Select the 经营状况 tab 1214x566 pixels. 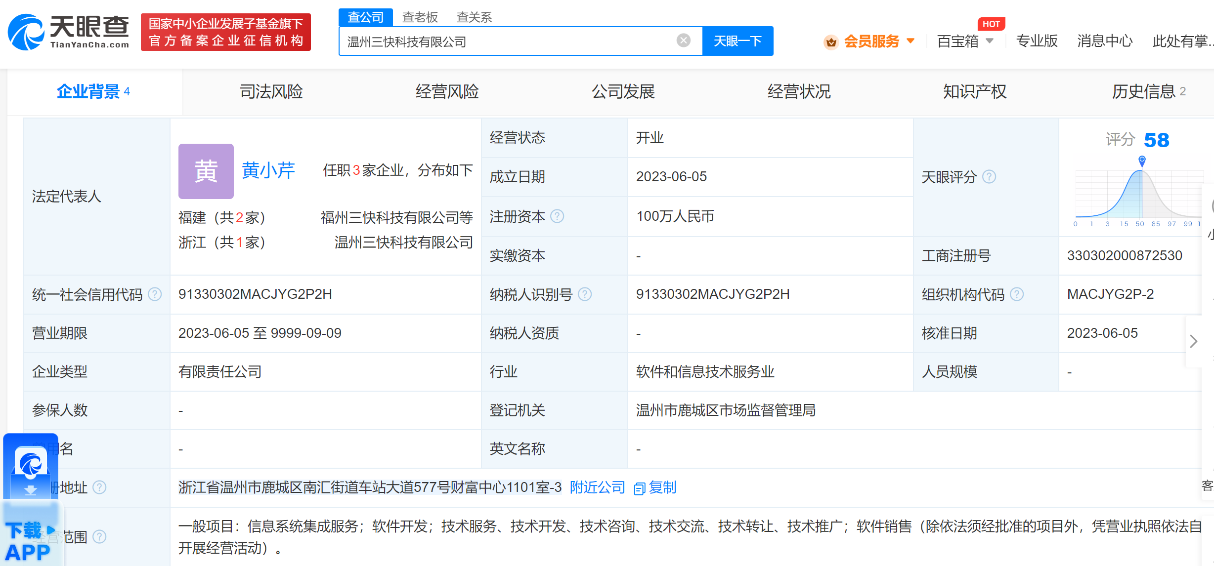tap(799, 91)
